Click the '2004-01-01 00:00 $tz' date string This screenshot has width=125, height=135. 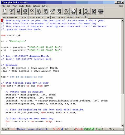[44, 50]
